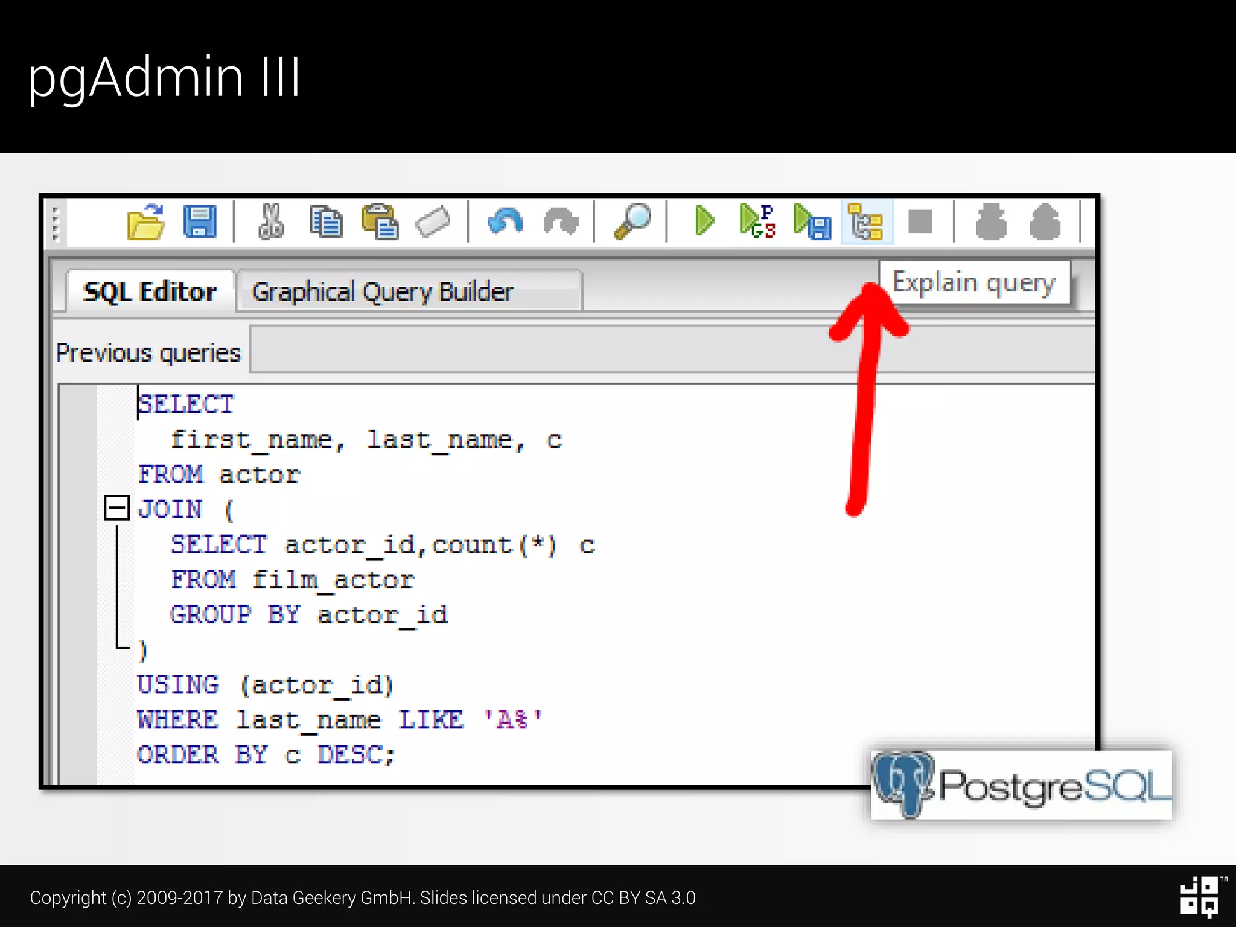Click Execute query to file icon
1236x927 pixels.
pos(812,222)
